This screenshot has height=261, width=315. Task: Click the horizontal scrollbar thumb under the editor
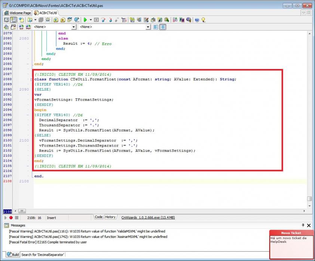[x=22, y=211]
